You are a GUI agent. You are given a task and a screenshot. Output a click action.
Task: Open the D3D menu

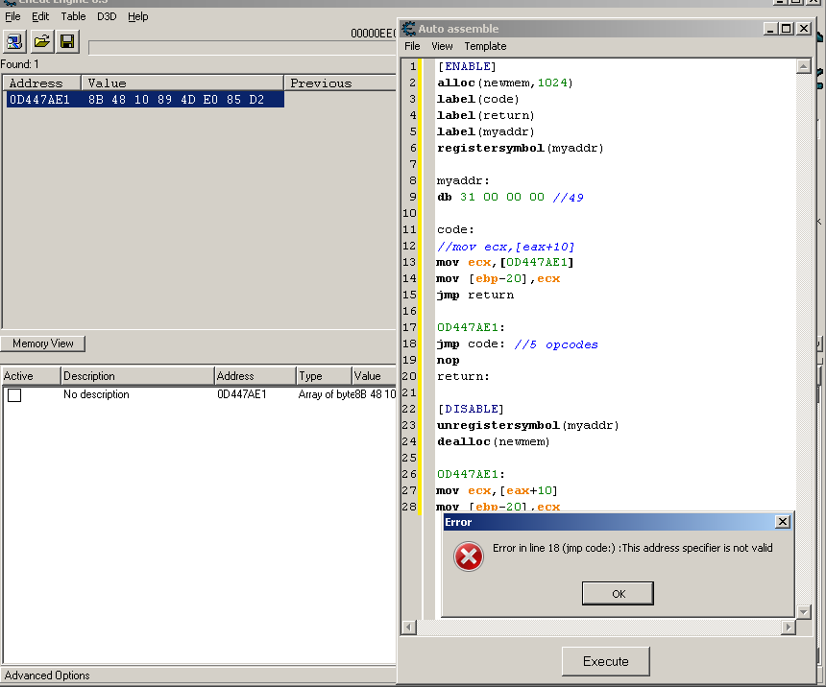click(107, 16)
